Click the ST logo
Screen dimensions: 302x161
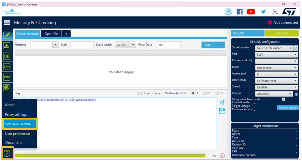(289, 12)
